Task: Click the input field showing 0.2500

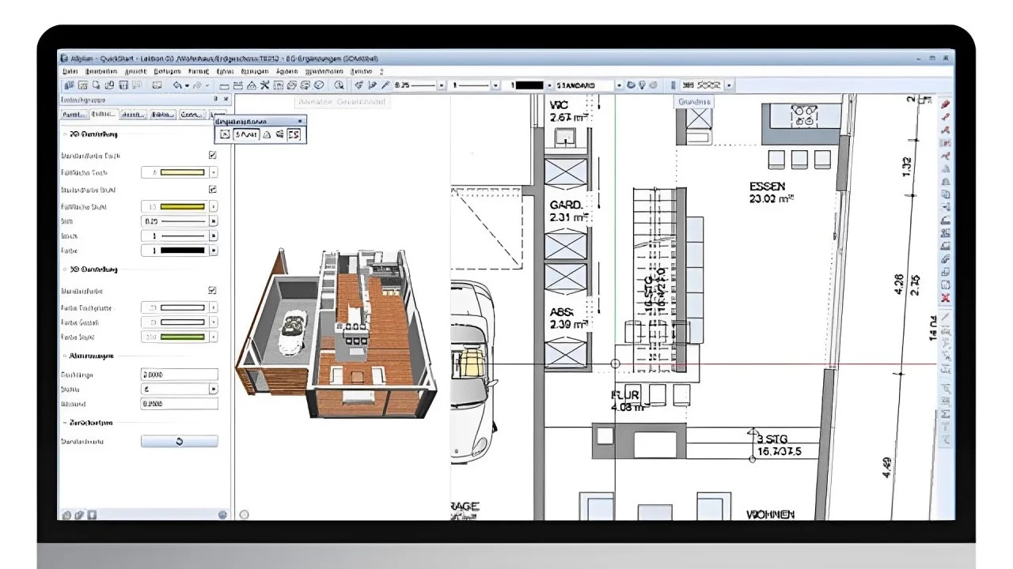Action: (179, 404)
